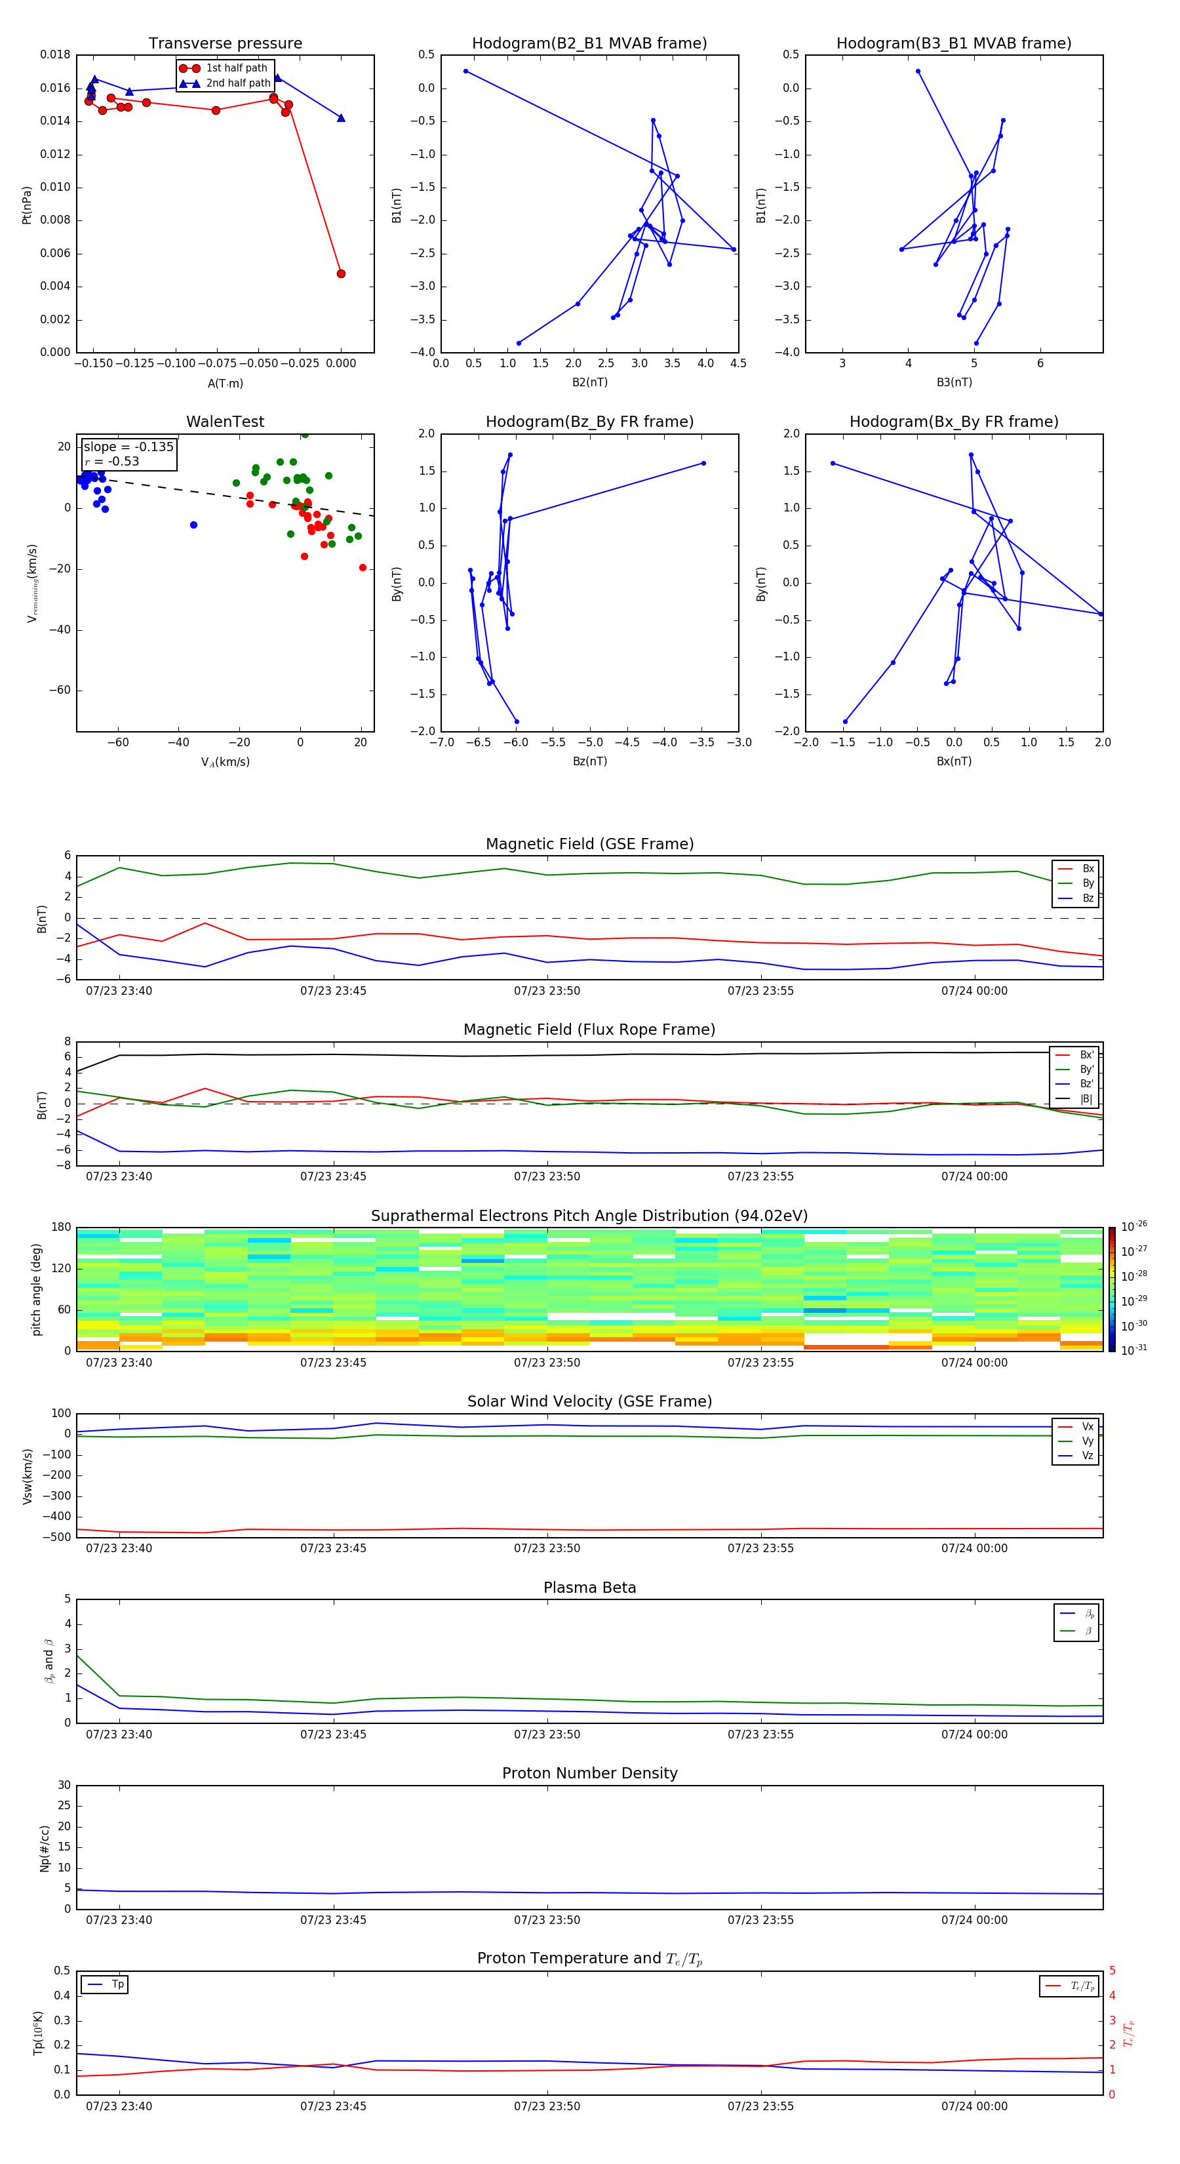The width and height of the screenshot is (1180, 2164).
Task: Click Vx in the solar wind legend
Action: [1076, 1426]
